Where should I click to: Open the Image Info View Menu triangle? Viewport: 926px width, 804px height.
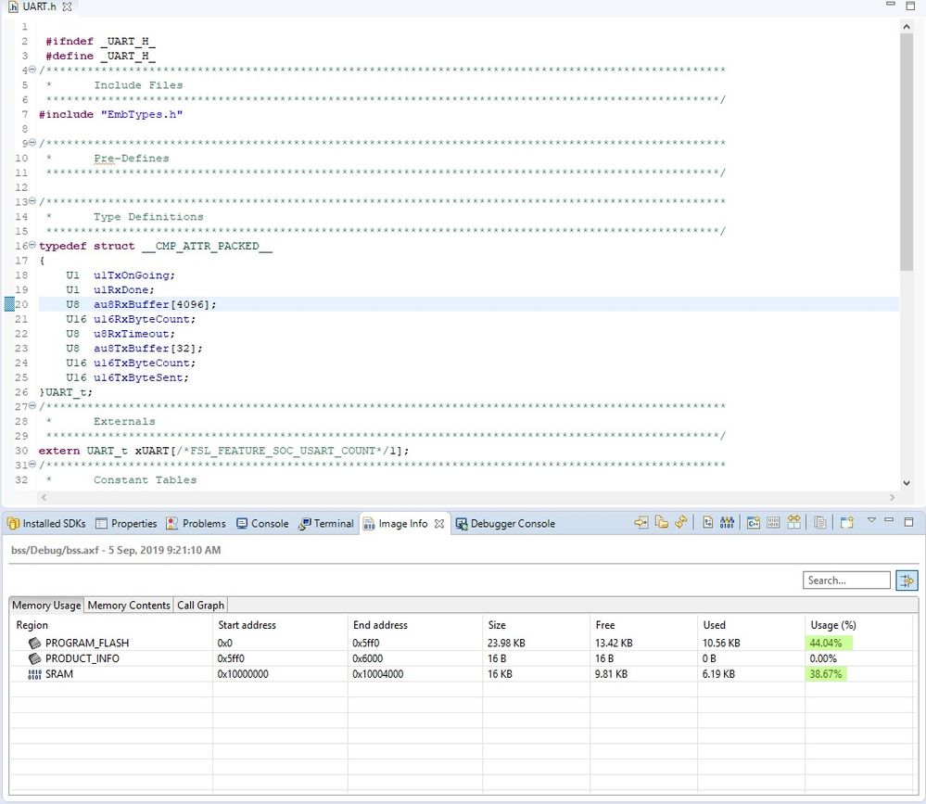[871, 521]
